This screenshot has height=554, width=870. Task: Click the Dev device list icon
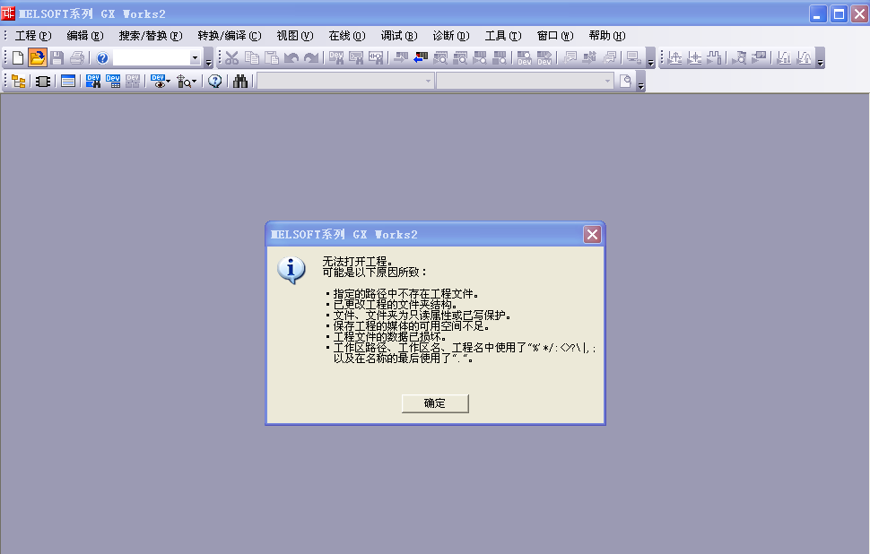[x=113, y=82]
